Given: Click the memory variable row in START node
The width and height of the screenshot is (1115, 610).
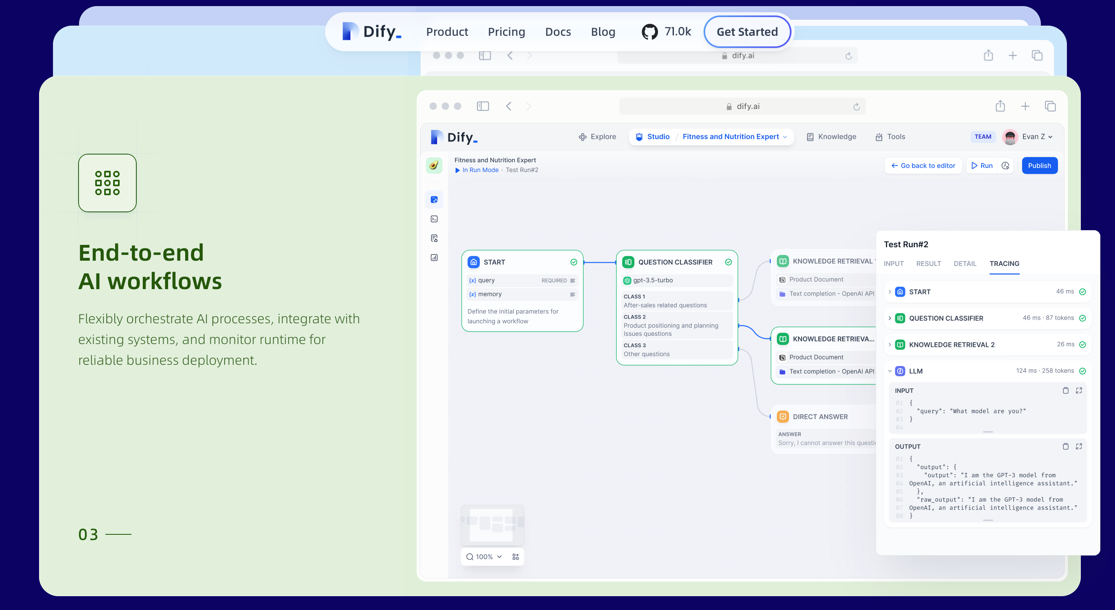Looking at the screenshot, I should tap(523, 294).
